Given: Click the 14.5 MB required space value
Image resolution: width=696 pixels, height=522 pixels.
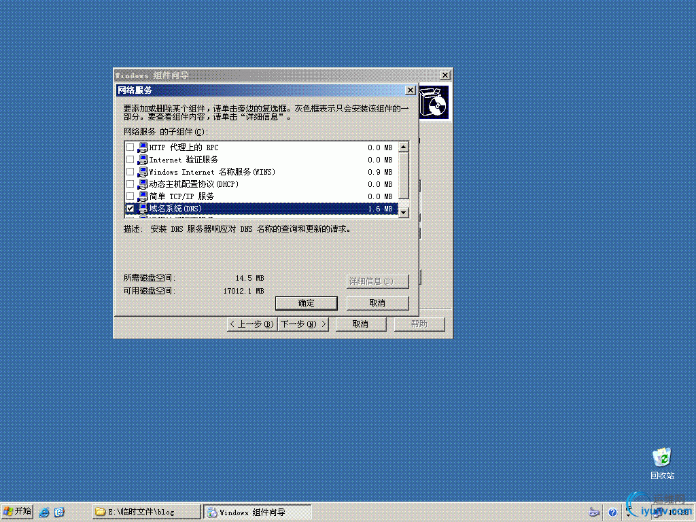Looking at the screenshot, I should point(249,278).
